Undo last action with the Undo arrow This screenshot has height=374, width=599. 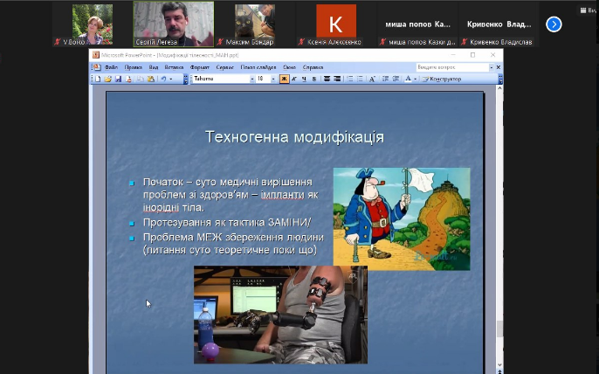point(163,79)
